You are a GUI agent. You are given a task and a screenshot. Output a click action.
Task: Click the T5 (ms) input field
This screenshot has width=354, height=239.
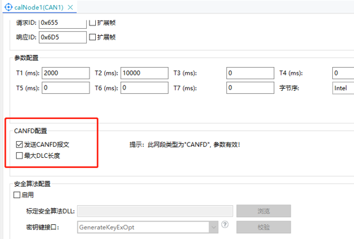[66, 88]
